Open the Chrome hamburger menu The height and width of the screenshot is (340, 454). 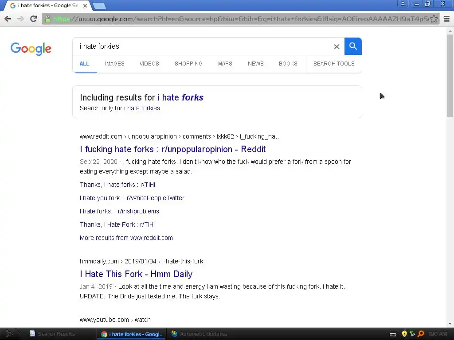click(447, 19)
